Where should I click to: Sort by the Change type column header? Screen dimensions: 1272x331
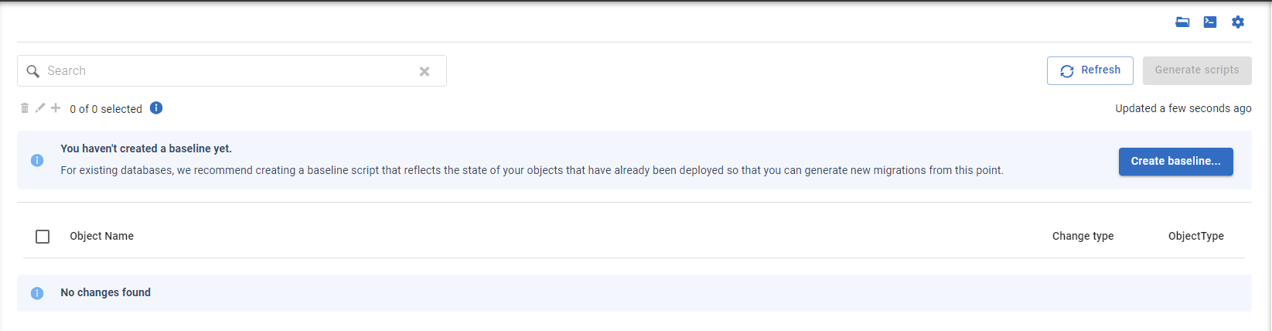[1083, 236]
